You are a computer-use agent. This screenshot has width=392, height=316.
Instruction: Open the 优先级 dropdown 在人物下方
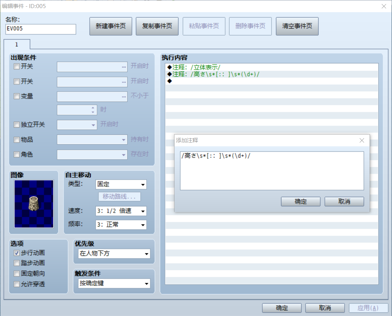[114, 254]
